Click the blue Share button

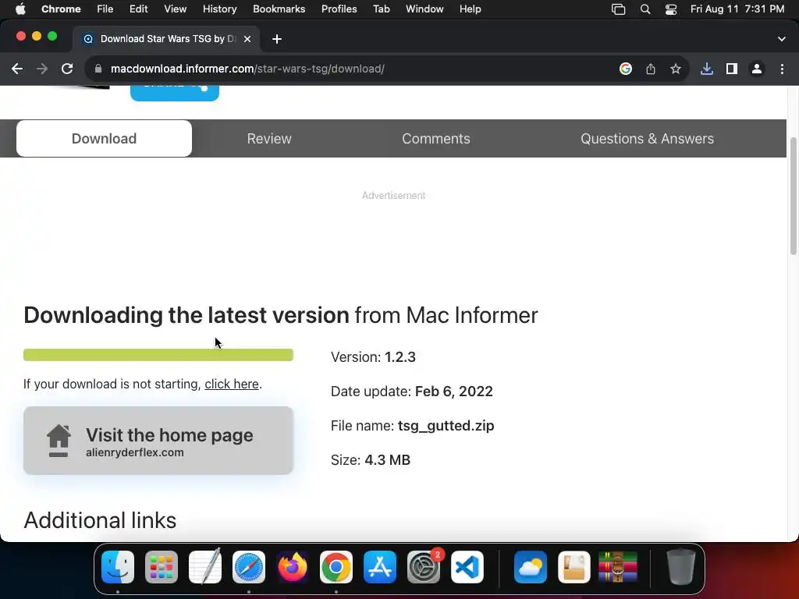coord(174,93)
